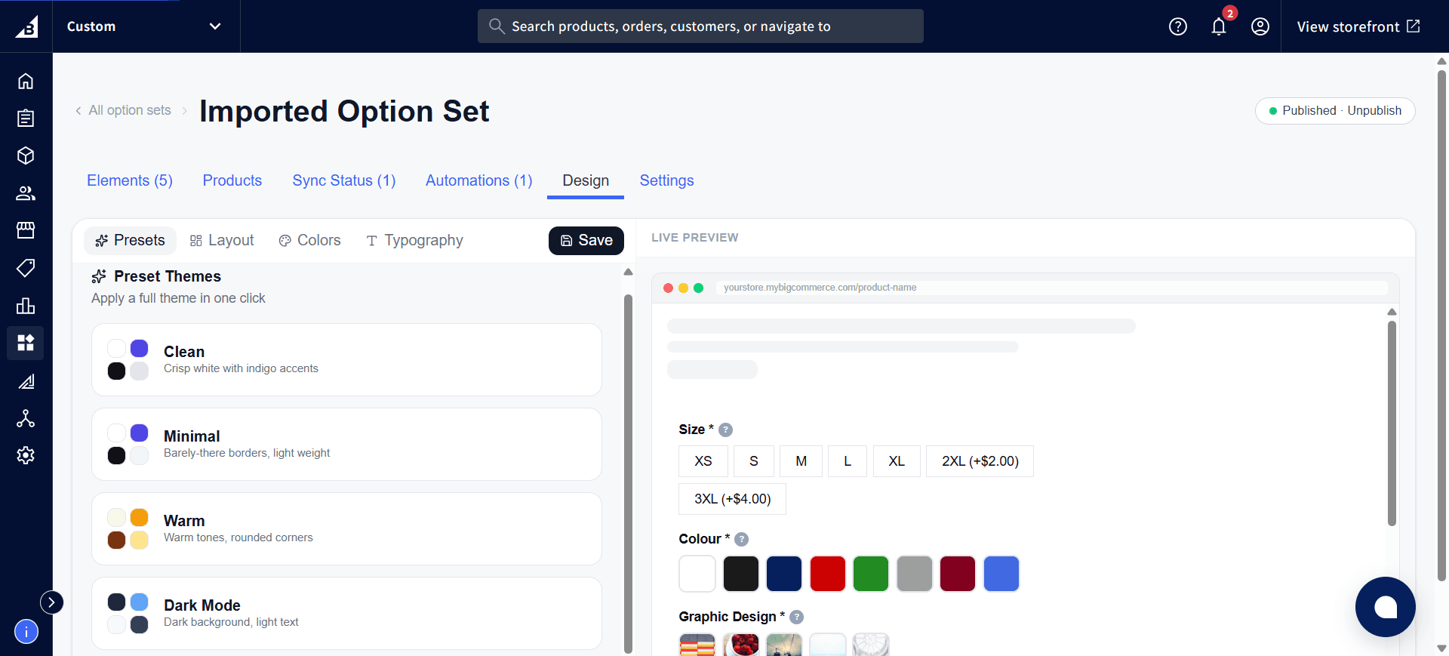Screen dimensions: 1449x656
Task: Open Marketing tag icon in sidebar
Action: [26, 268]
